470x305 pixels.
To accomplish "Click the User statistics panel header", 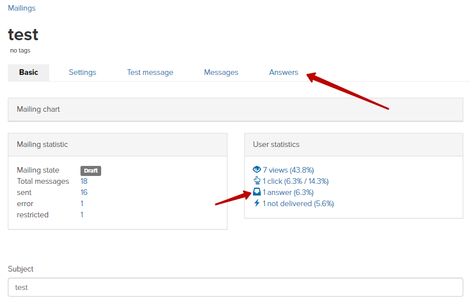I will click(354, 145).
